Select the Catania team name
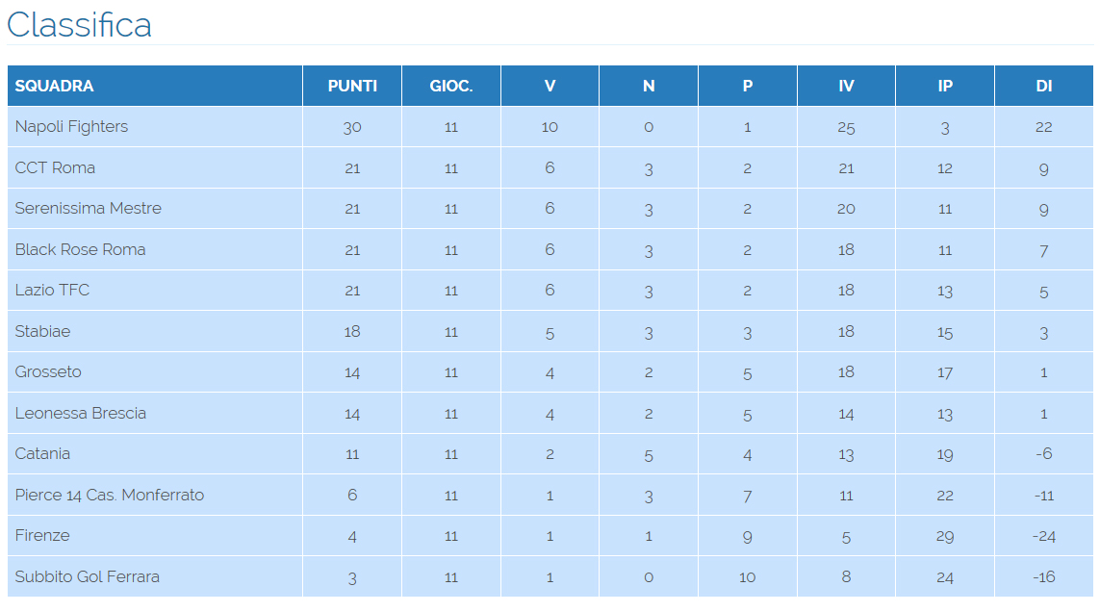The width and height of the screenshot is (1100, 612). tap(43, 454)
